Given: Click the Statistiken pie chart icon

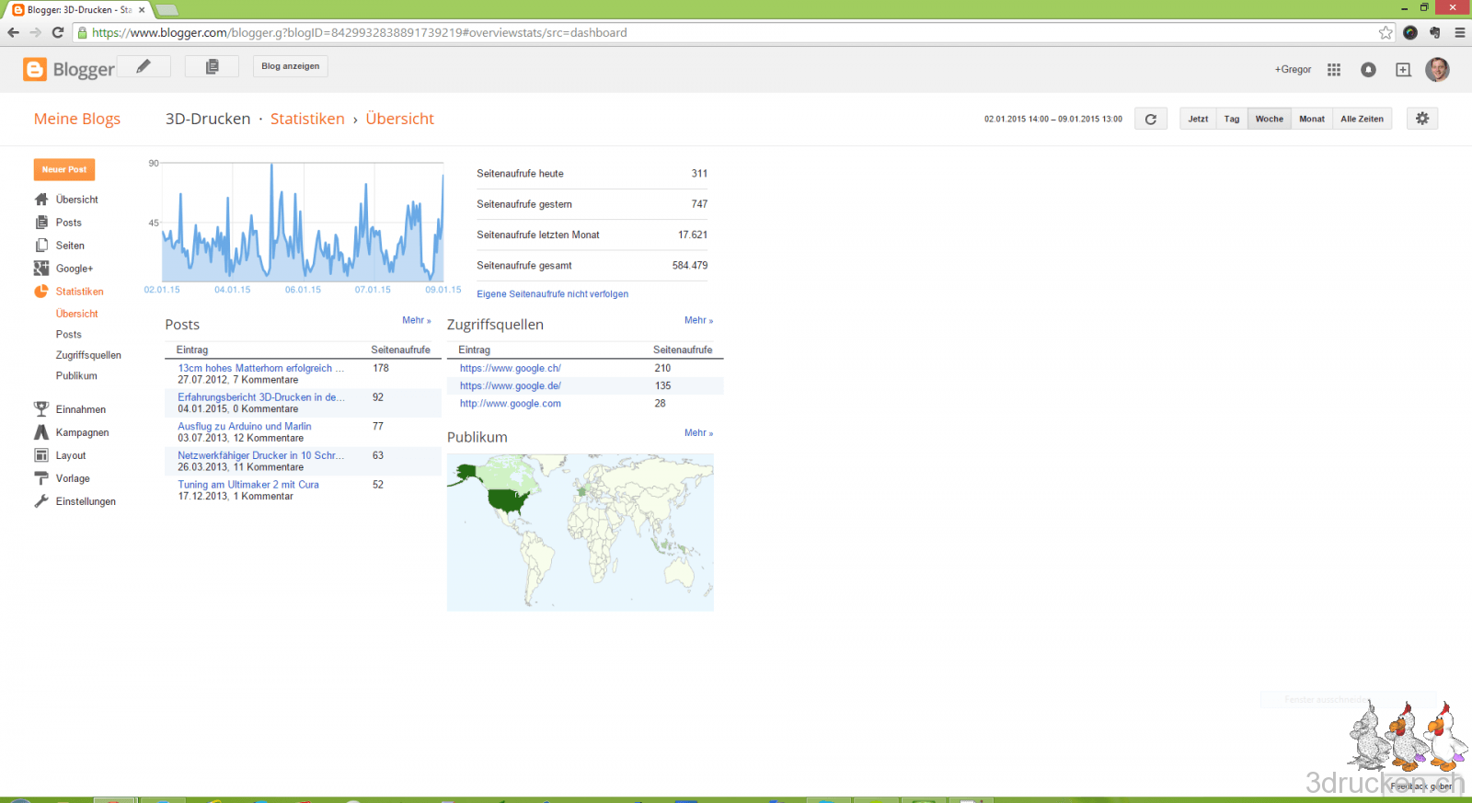Looking at the screenshot, I should [x=41, y=292].
